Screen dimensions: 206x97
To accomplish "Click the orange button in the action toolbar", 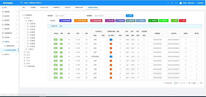I will point(81,21).
